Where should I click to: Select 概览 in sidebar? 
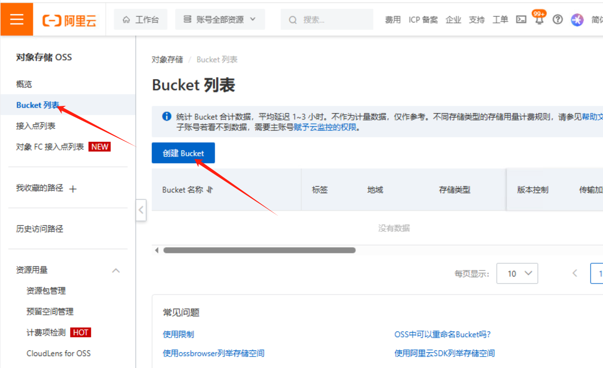[x=24, y=84]
